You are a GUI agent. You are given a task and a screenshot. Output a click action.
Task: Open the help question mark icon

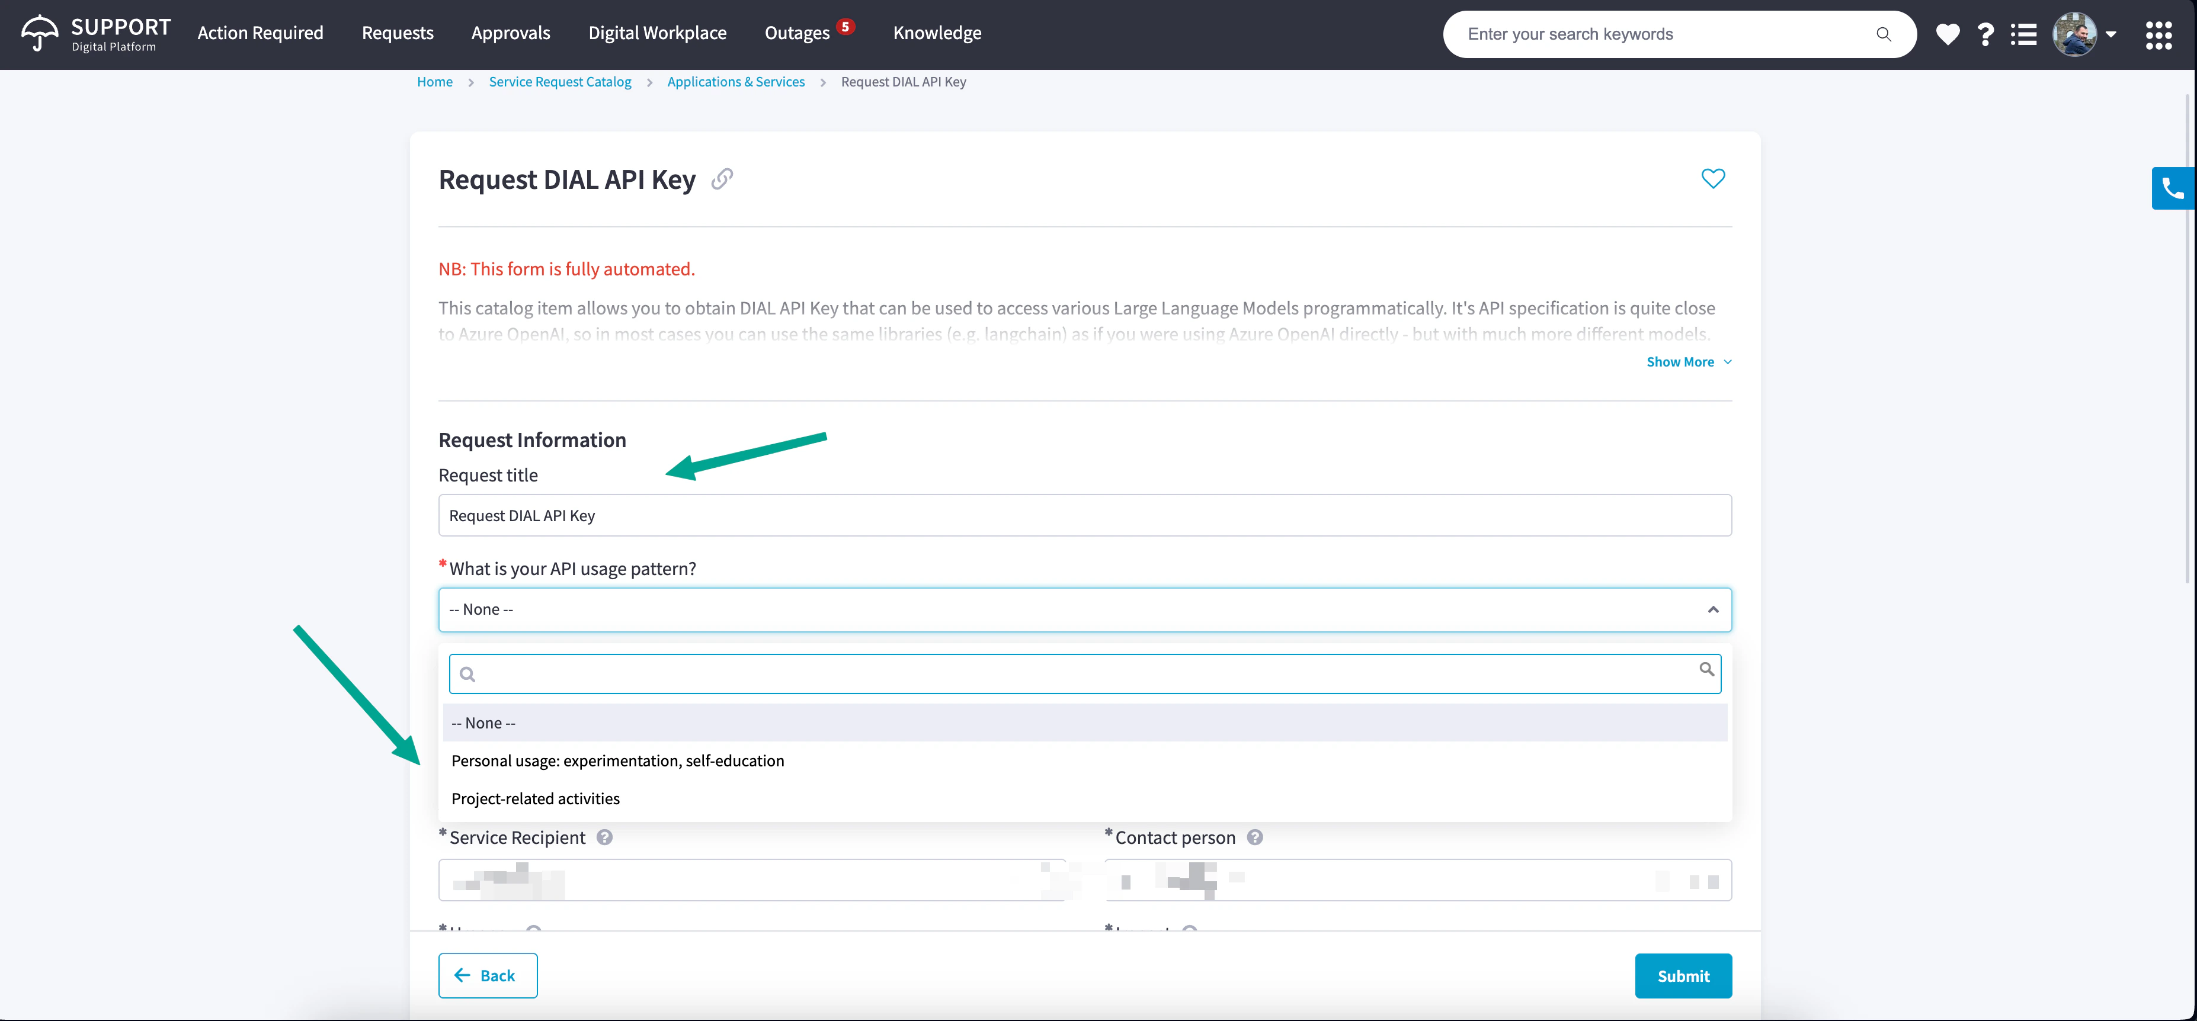1985,34
